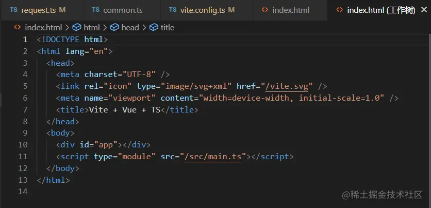This screenshot has height=208, width=431.
Task: Click cube icon beside html breadcrumb
Action: 77,27
